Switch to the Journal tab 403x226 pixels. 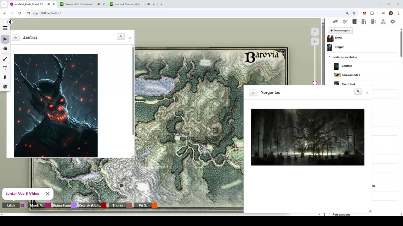[x=355, y=22]
